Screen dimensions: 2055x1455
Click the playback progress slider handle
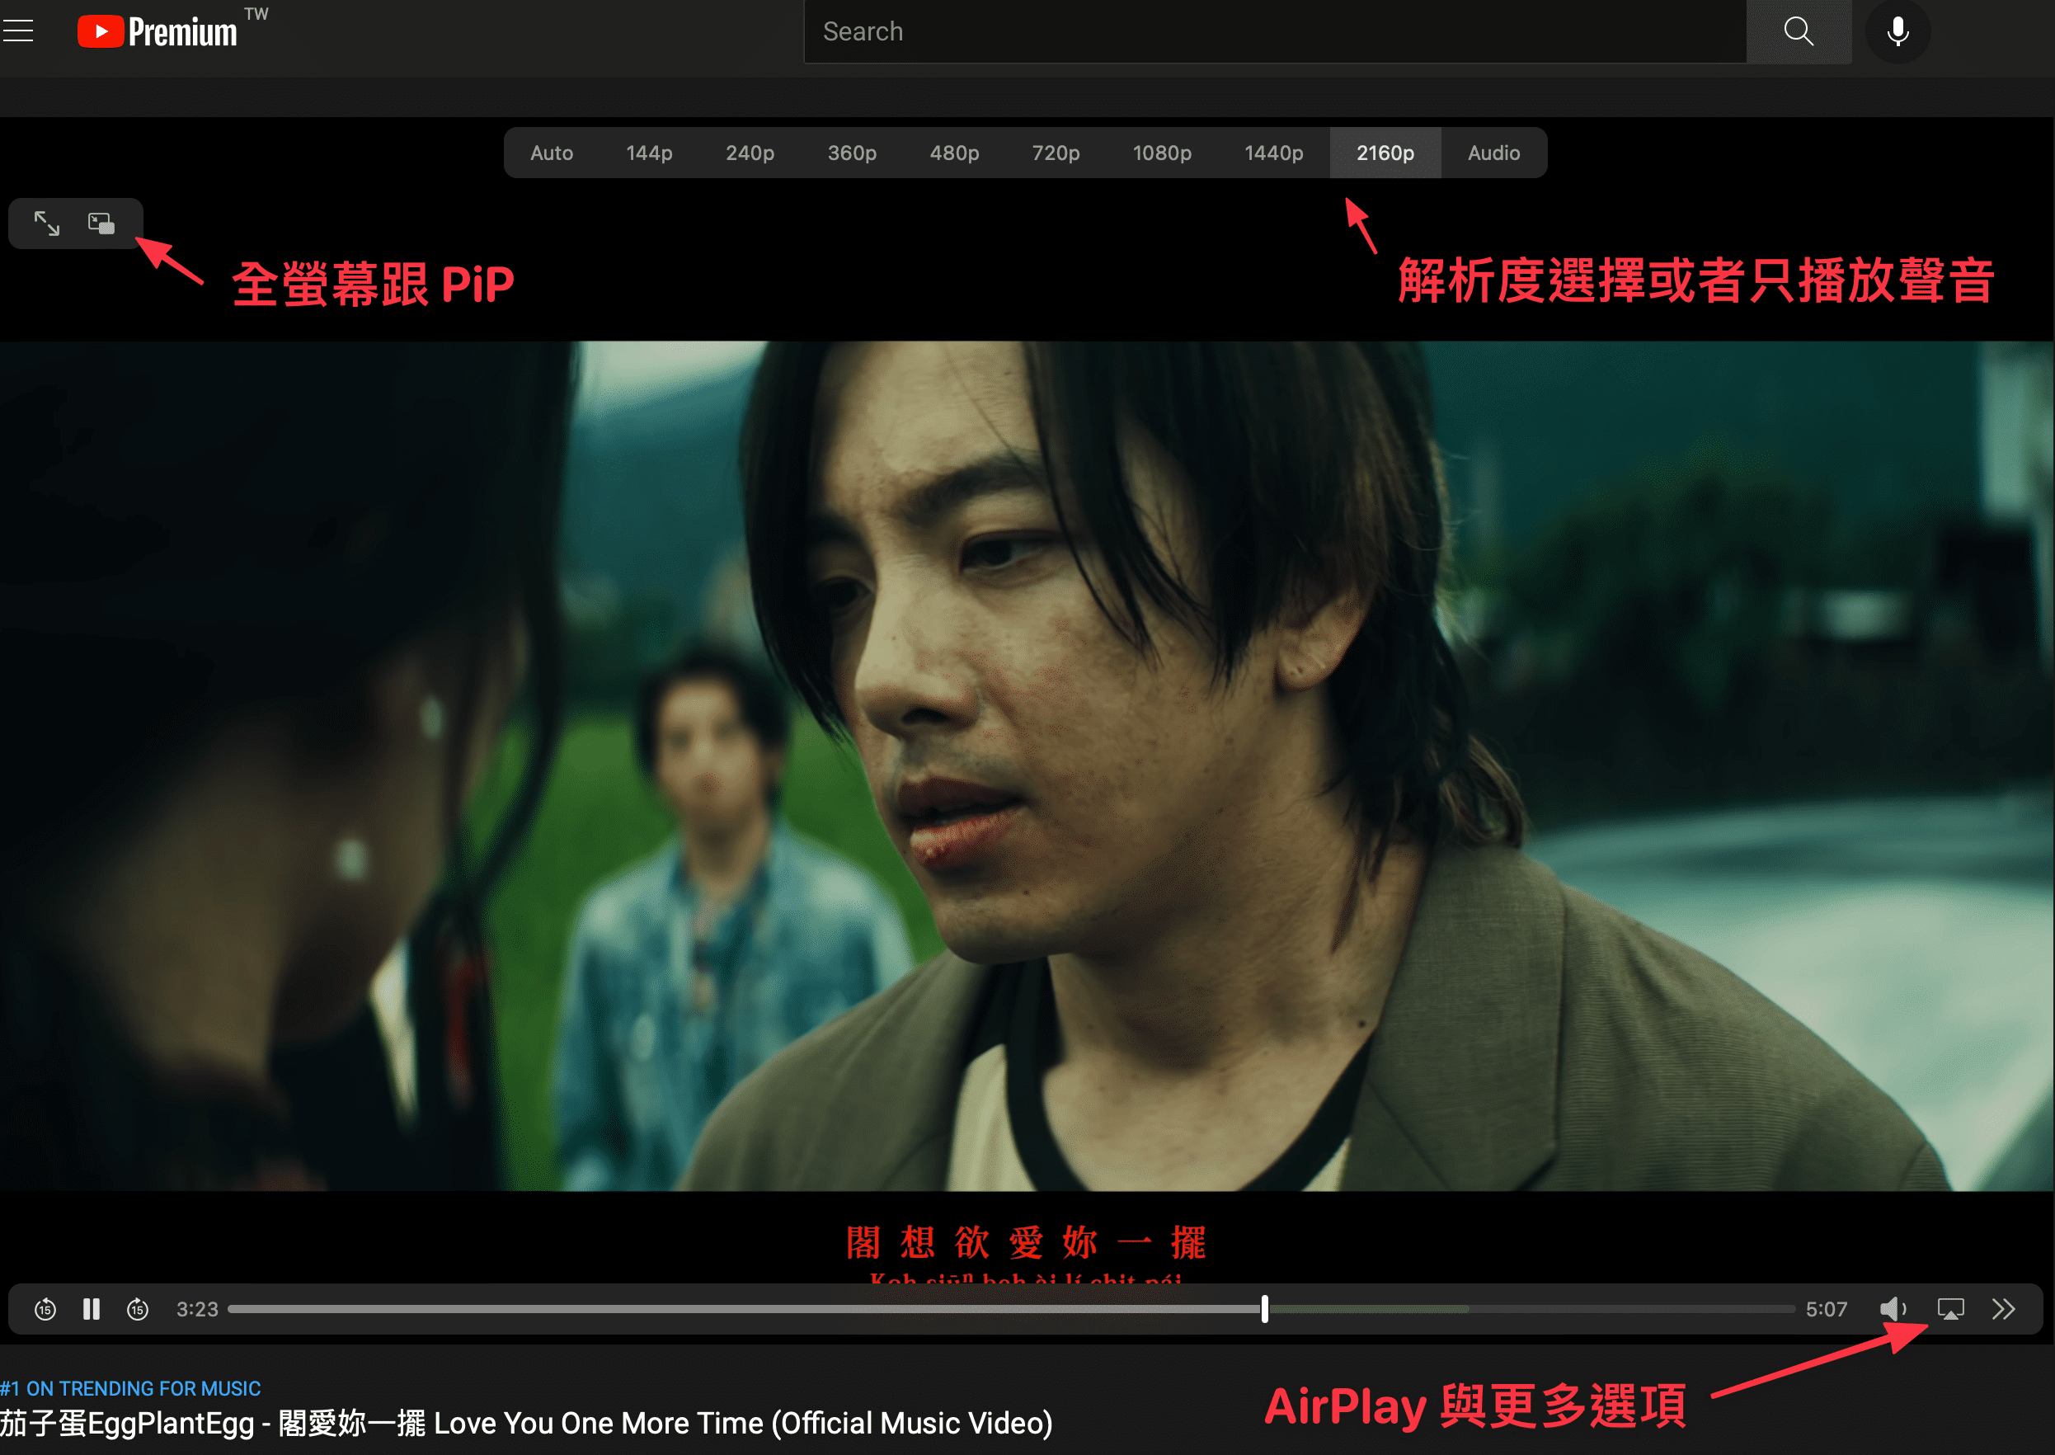tap(1264, 1309)
